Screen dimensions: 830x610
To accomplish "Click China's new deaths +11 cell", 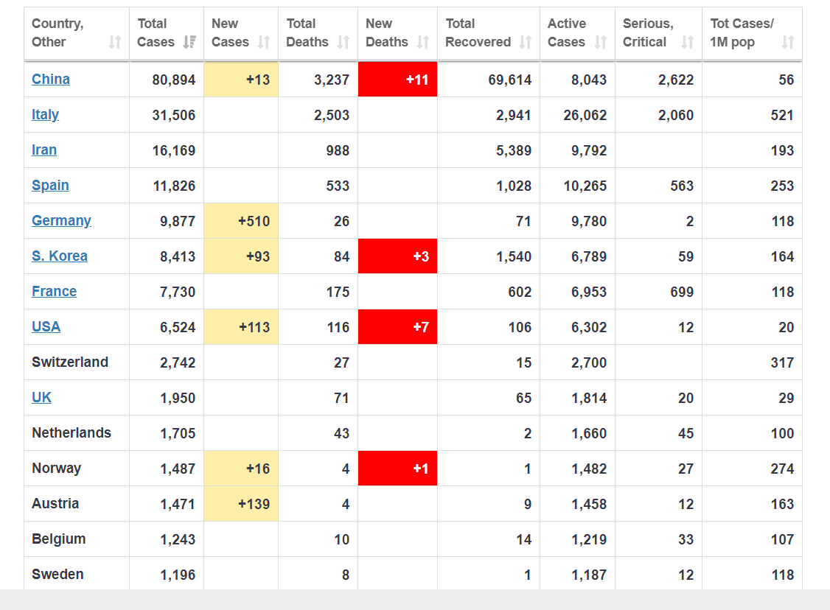I will coord(397,80).
